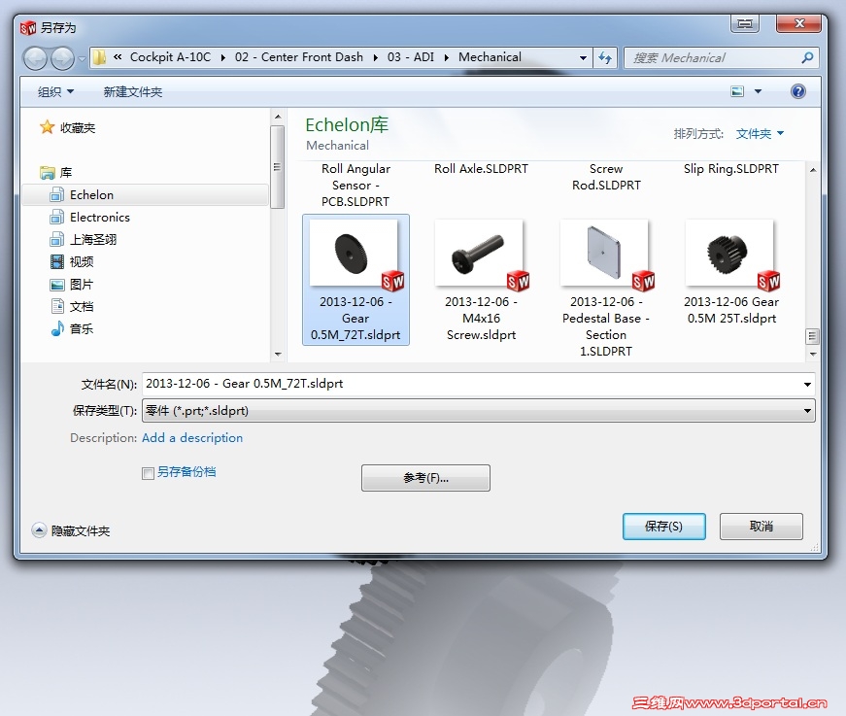Click file list scroll down arrow

coord(813,354)
